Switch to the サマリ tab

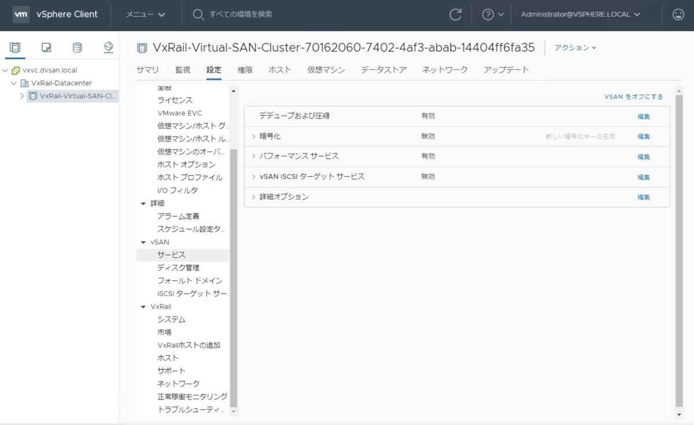(147, 70)
